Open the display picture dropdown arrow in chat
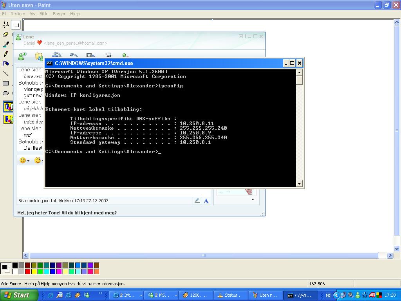Image resolution: width=401 pixels, height=301 pixels. click(253, 199)
